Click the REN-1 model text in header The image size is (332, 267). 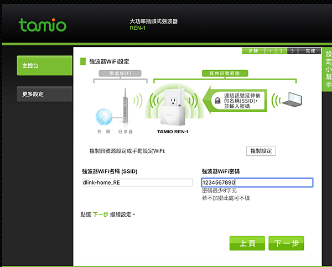(138, 28)
